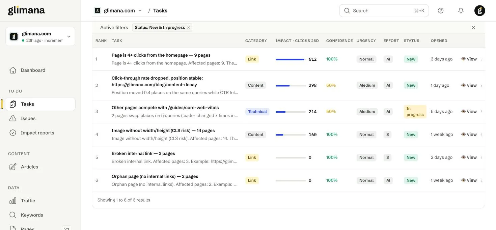View the Orphan page task
This screenshot has width=496, height=230.
[x=469, y=180]
